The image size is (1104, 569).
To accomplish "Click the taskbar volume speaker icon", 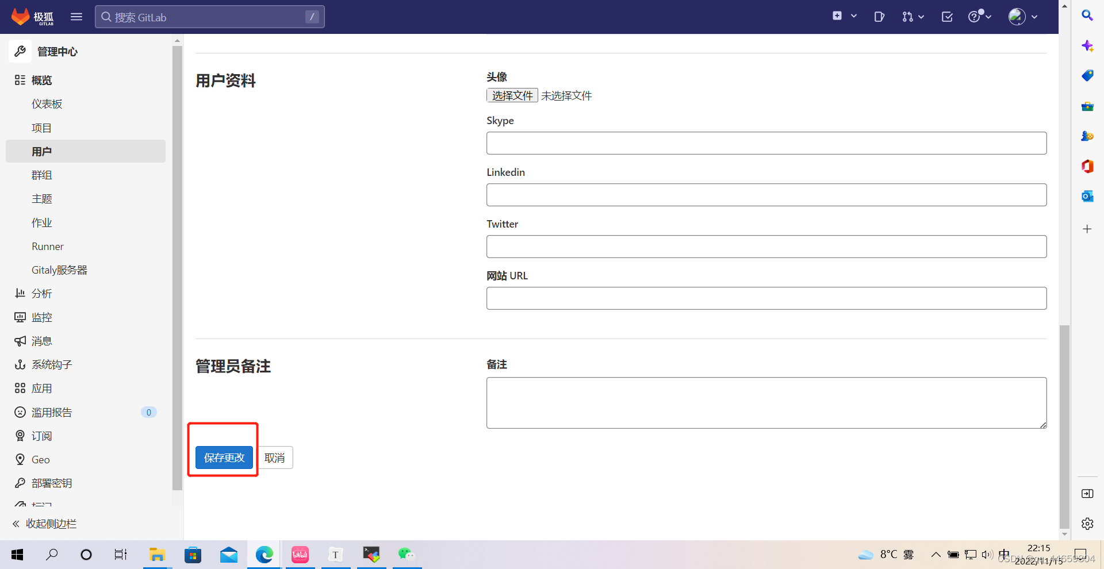I will point(987,555).
